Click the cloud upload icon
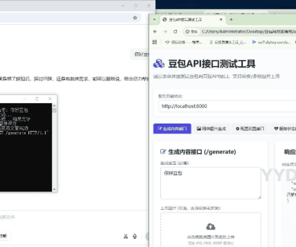This screenshot has width=296, height=247. [211, 227]
